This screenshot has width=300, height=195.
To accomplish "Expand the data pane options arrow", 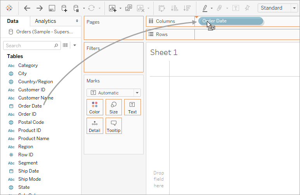I will [x=75, y=45].
